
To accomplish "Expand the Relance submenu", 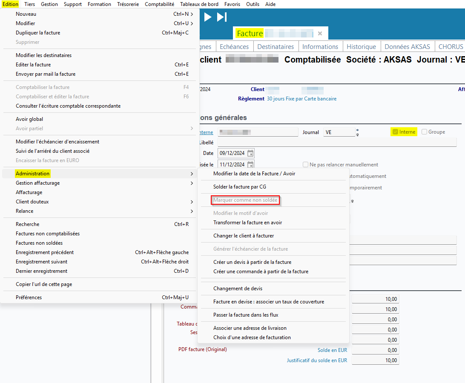I will tap(25, 211).
